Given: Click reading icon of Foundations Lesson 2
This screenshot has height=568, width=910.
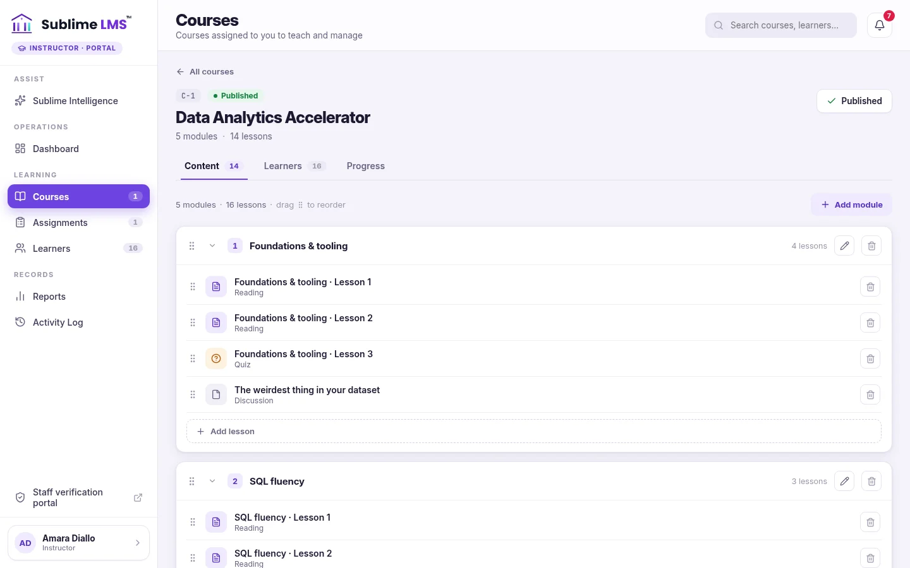Looking at the screenshot, I should pyautogui.click(x=216, y=323).
